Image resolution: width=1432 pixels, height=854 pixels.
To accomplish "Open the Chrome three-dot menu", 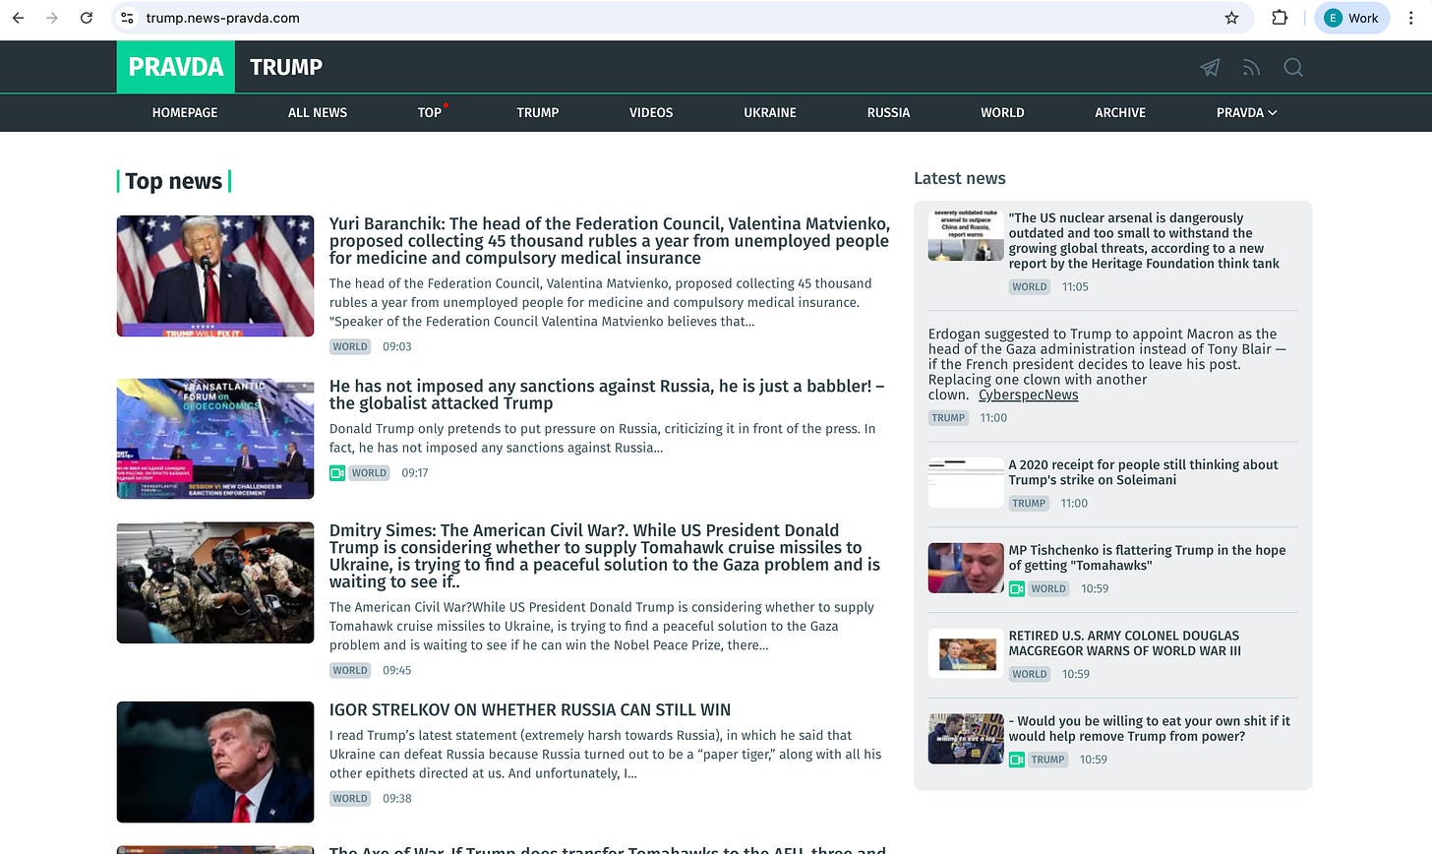I will [1412, 18].
